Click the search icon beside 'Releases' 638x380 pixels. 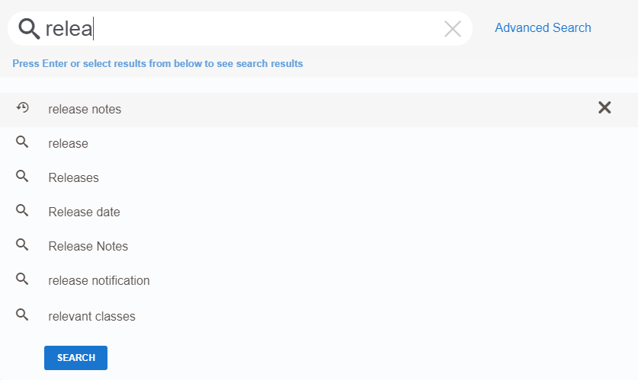(22, 176)
